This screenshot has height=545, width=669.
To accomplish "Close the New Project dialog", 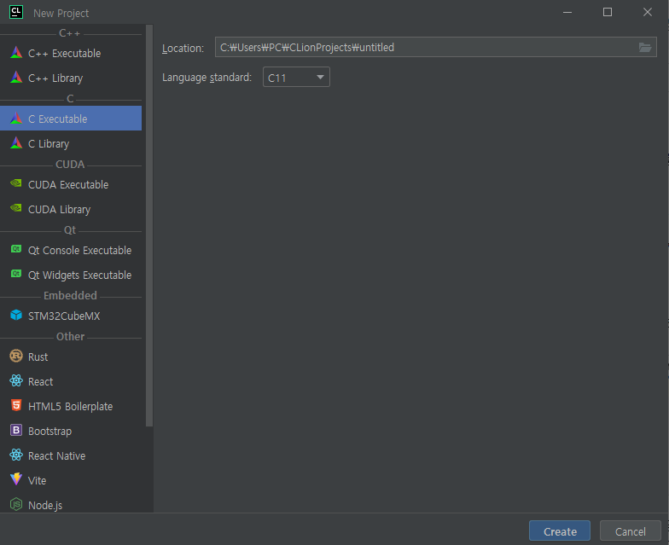I will [x=647, y=12].
